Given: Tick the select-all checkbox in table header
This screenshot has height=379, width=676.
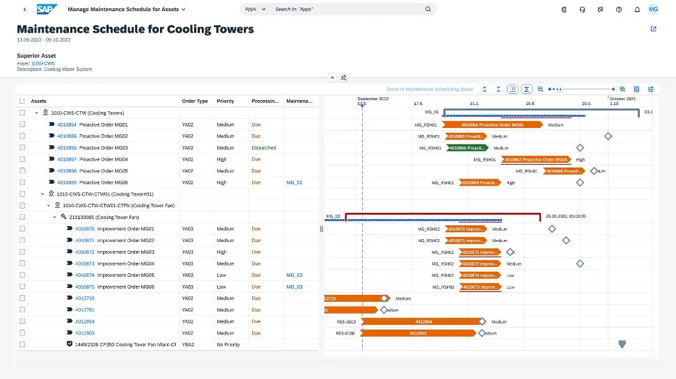Looking at the screenshot, I should 22,102.
